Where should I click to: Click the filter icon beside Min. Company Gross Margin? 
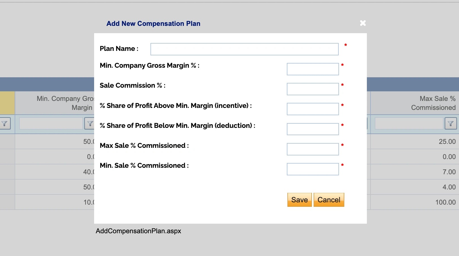(x=89, y=123)
